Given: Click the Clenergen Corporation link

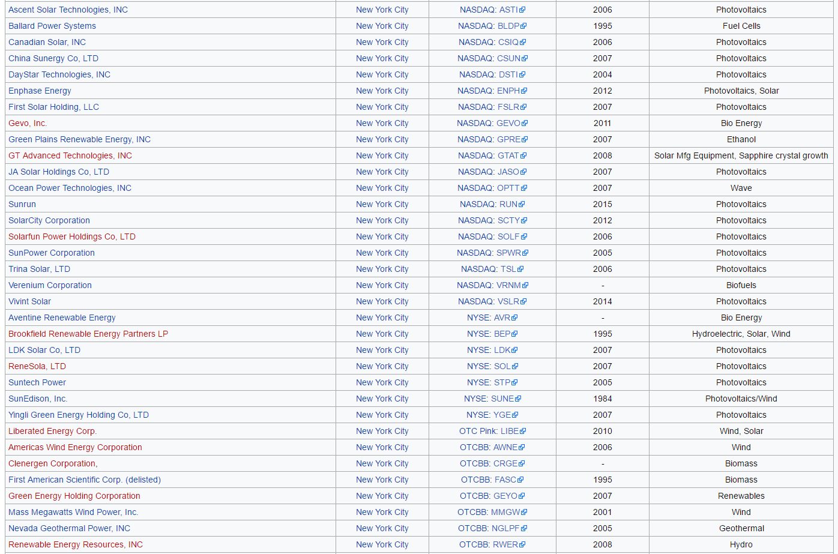Looking at the screenshot, I should point(53,463).
